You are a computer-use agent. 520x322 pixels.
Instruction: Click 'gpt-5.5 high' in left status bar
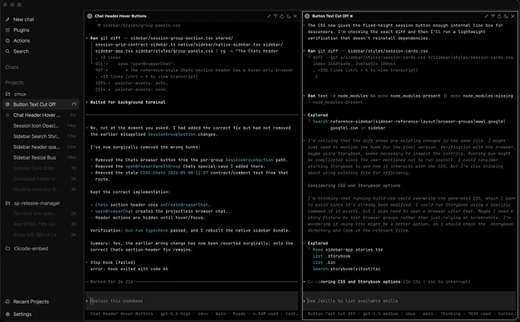pos(175,314)
